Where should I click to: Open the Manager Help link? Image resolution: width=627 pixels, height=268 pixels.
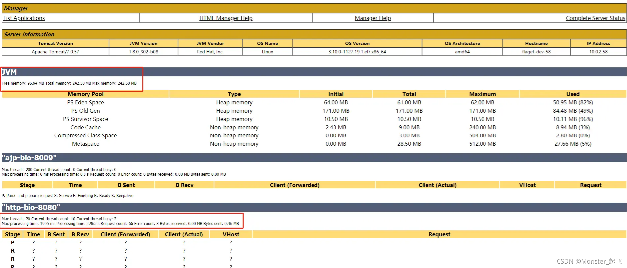(x=373, y=18)
